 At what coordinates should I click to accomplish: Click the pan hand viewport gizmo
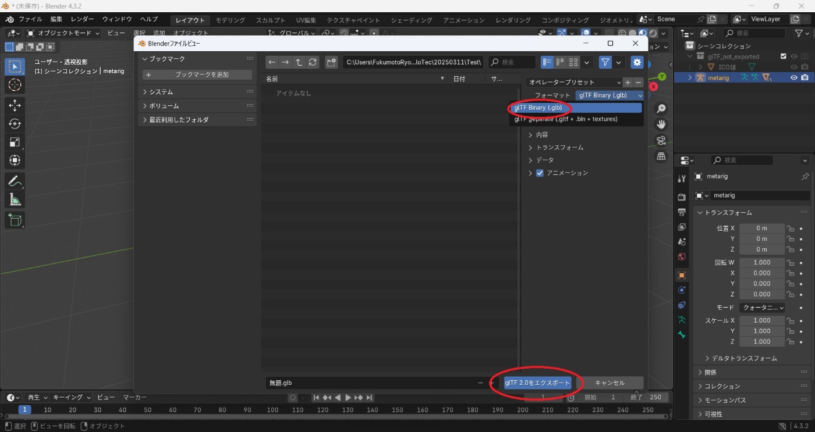[661, 124]
